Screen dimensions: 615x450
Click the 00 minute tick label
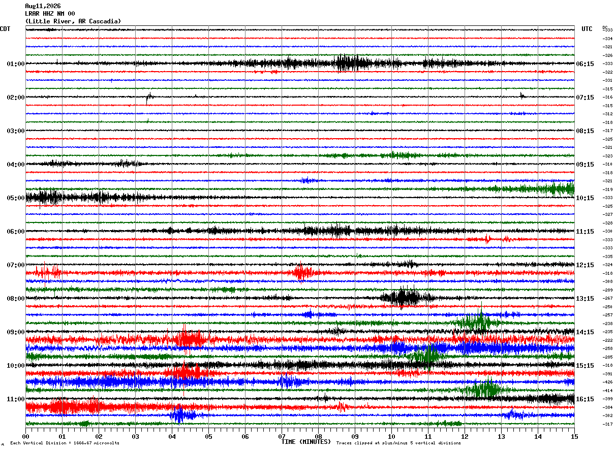point(25,436)
